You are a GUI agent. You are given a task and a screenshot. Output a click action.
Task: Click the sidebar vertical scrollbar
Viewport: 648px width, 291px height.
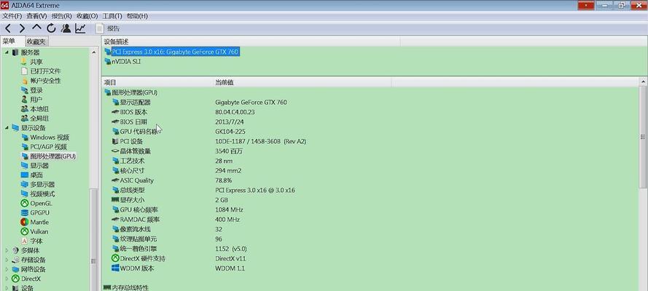click(94, 169)
